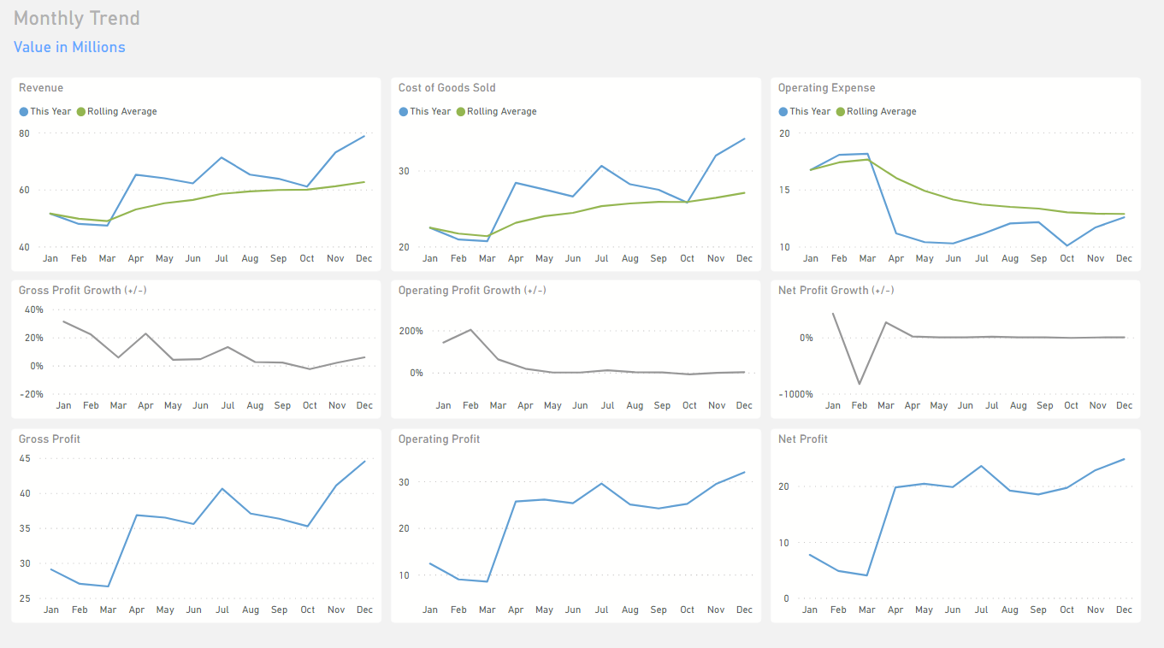Screen dimensions: 1164x648
Task: Click the Dec x-axis label in Operating Profit chart
Action: click(x=745, y=610)
